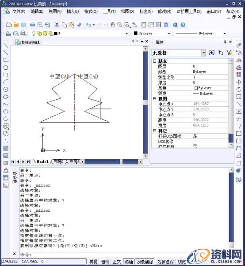
Task: Click the Paste icon
Action: (x=72, y=25)
